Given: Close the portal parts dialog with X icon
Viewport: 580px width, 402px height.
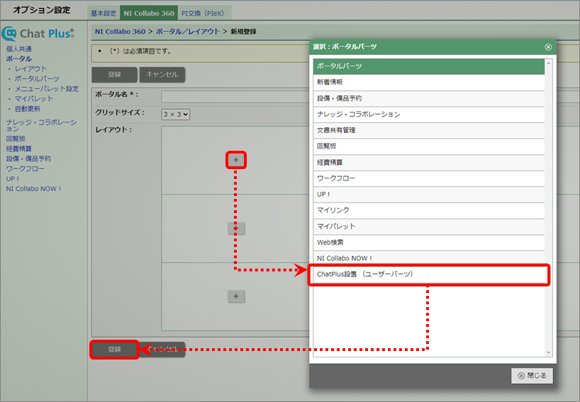Looking at the screenshot, I should (x=548, y=47).
